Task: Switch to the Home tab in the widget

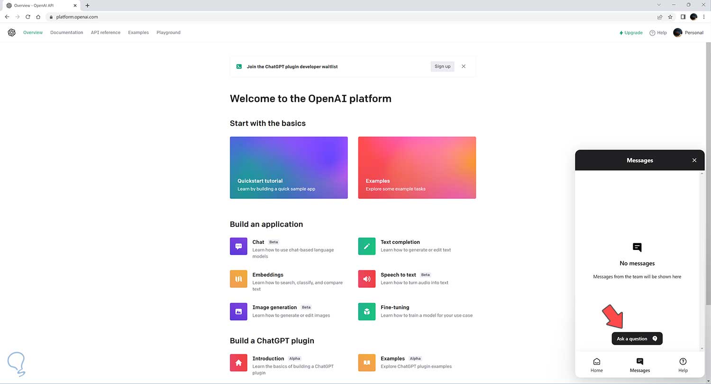Action: [x=597, y=365]
